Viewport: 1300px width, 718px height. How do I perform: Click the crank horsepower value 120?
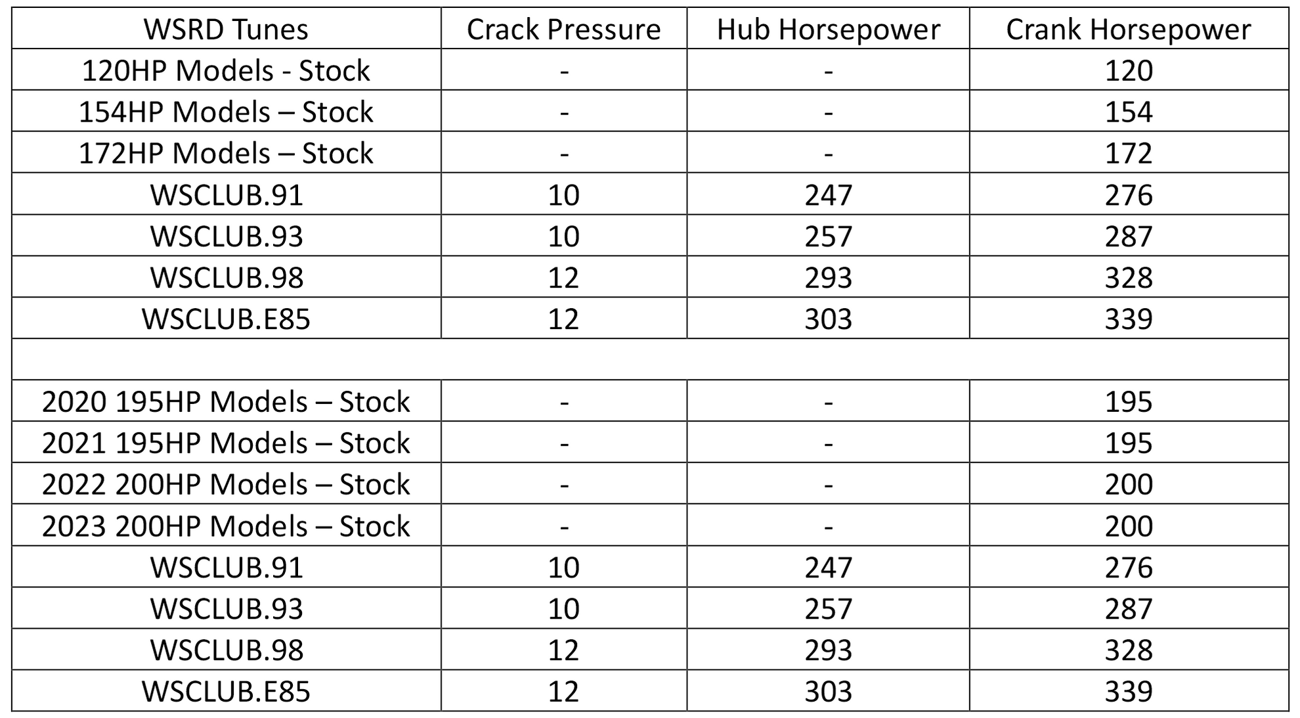(1128, 71)
